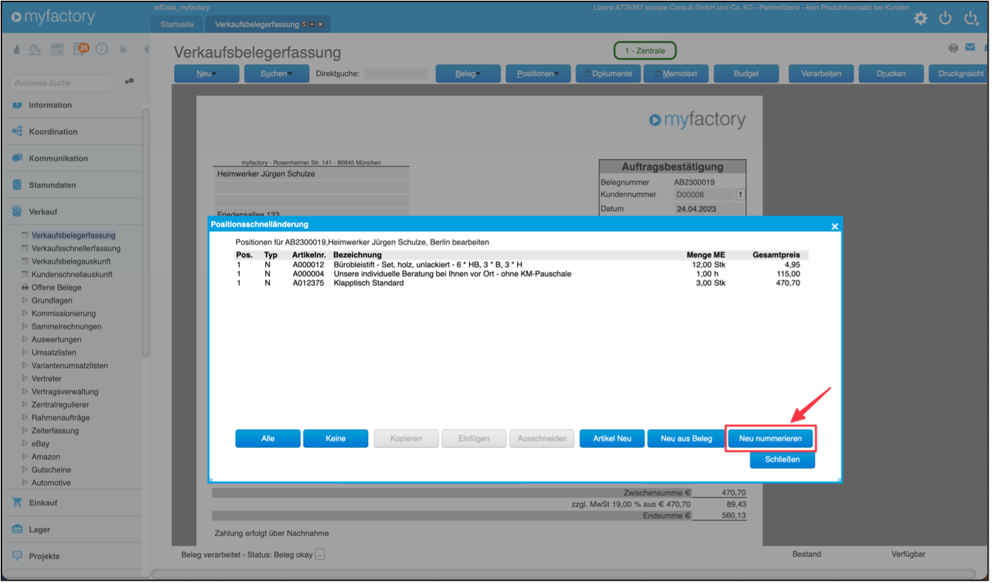Click the plain power logout icon
This screenshot has height=583, width=992.
click(945, 18)
